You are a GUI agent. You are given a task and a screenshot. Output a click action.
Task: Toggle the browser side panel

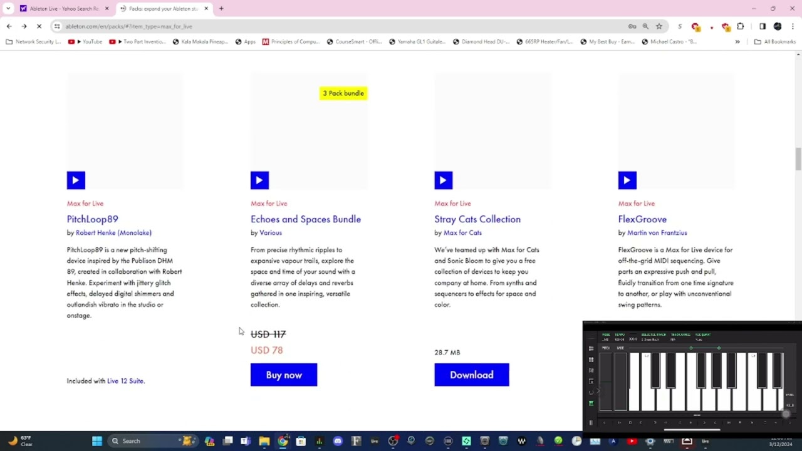(763, 26)
